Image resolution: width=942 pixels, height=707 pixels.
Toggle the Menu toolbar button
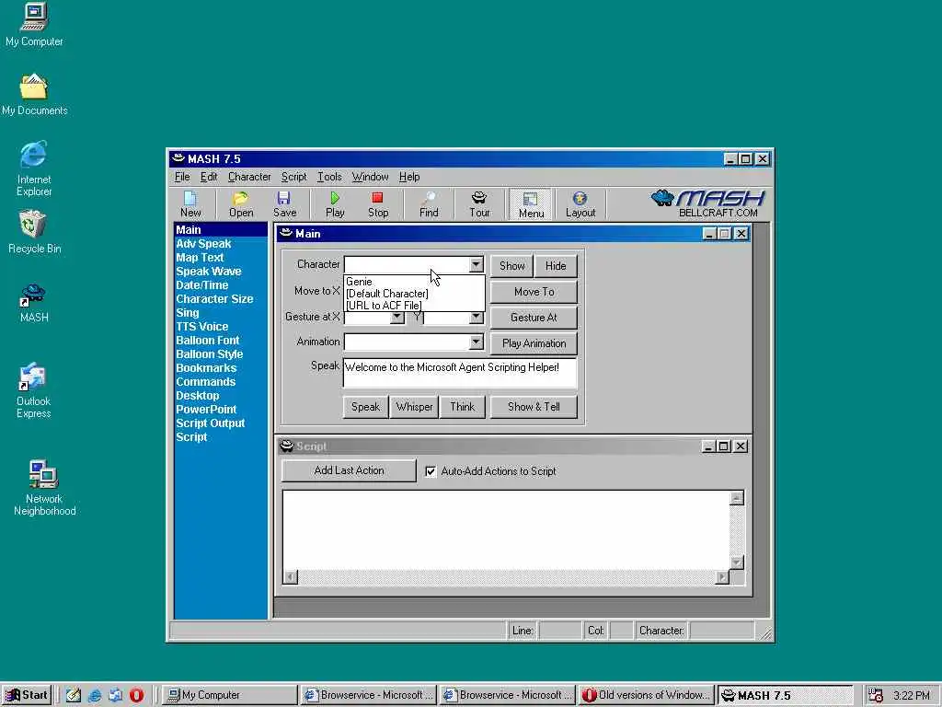pyautogui.click(x=531, y=204)
